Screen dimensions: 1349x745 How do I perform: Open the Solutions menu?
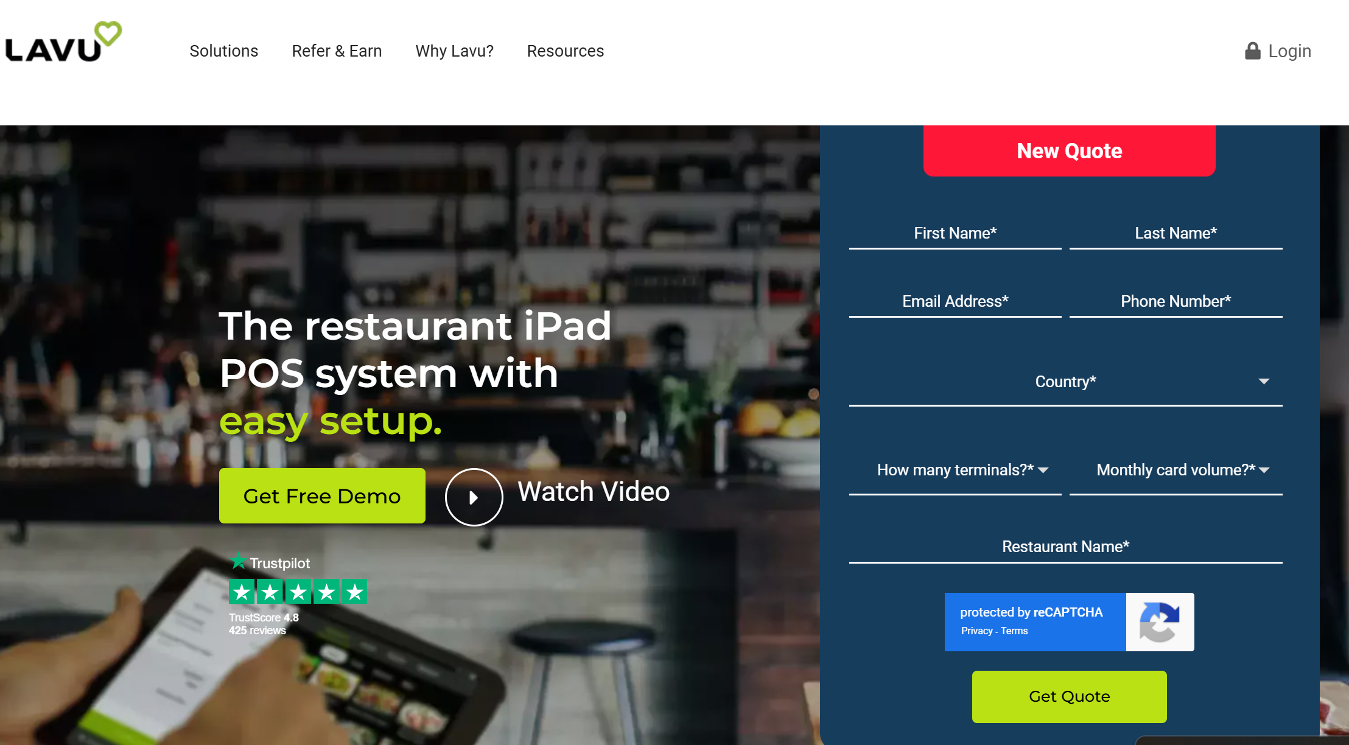223,51
